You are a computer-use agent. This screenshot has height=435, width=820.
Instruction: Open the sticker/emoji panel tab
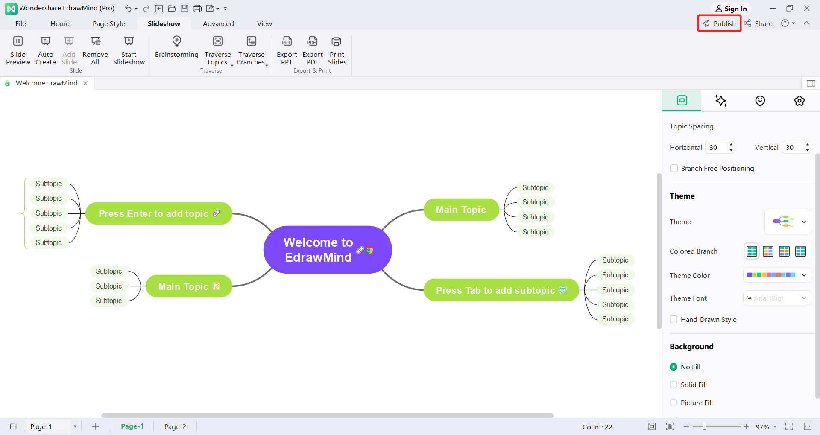coord(760,101)
